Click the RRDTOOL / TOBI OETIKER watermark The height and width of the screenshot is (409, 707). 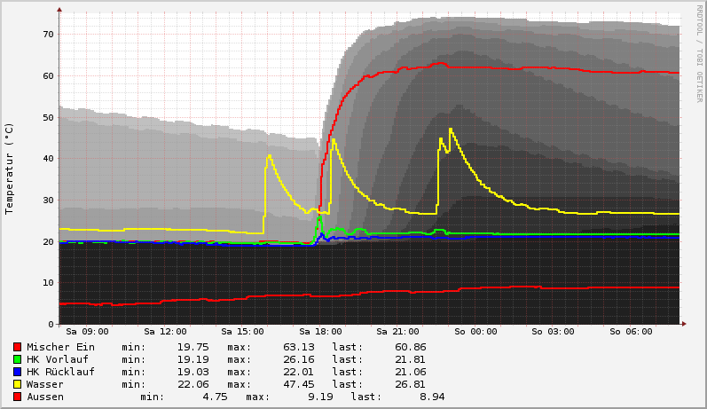pos(698,53)
